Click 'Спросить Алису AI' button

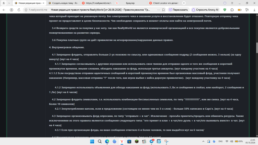(205, 10)
